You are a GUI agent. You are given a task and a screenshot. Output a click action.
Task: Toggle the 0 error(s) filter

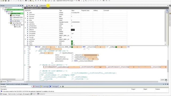pos(36,86)
